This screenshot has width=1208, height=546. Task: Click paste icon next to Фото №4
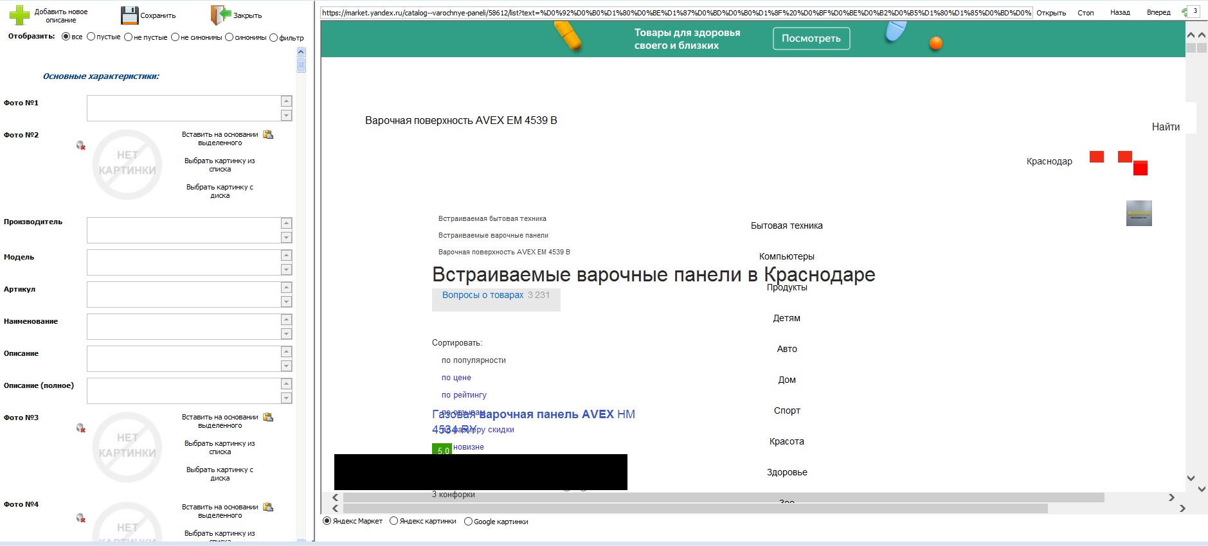(x=268, y=507)
